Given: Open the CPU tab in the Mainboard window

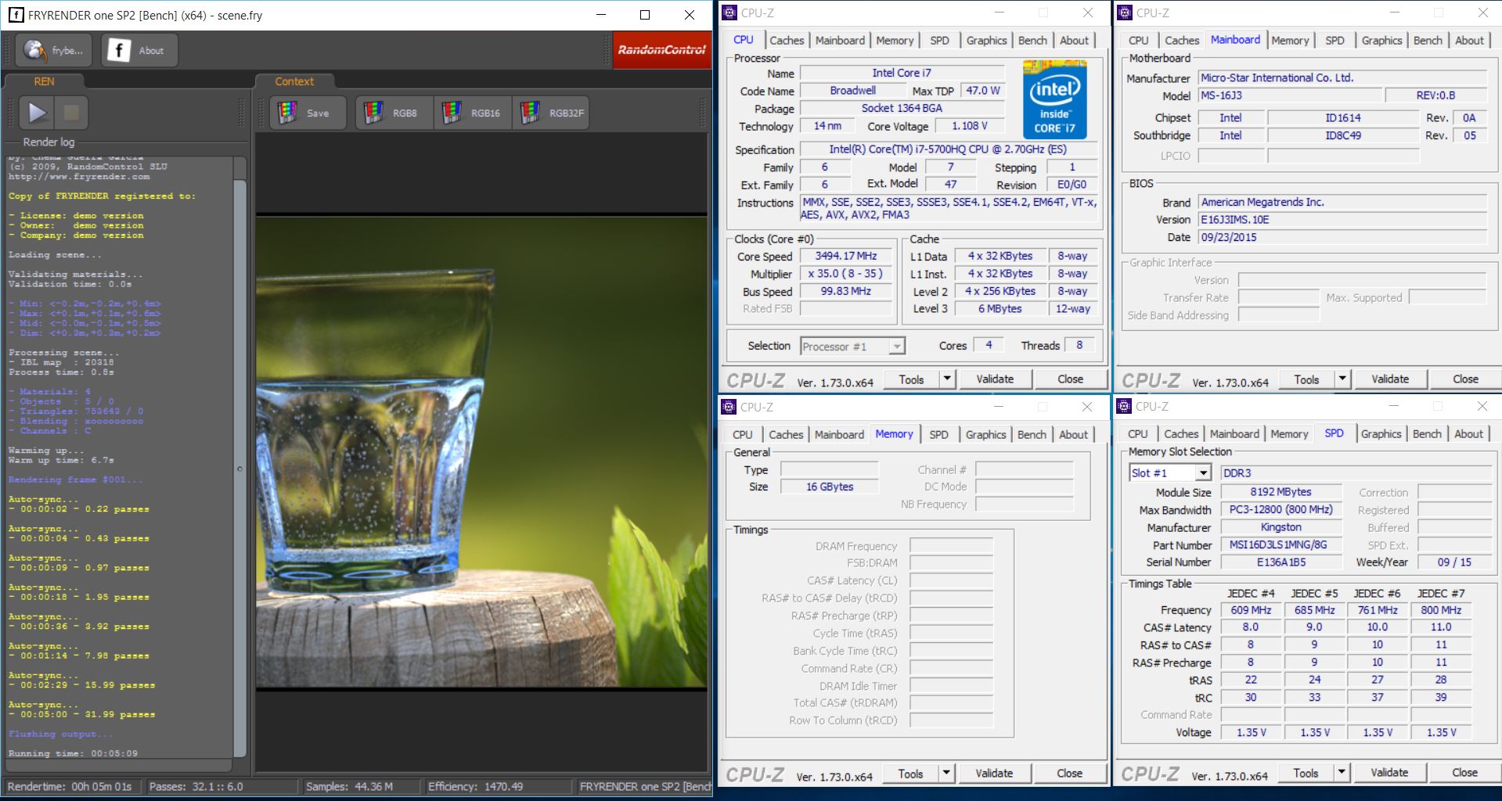Looking at the screenshot, I should pyautogui.click(x=1139, y=41).
